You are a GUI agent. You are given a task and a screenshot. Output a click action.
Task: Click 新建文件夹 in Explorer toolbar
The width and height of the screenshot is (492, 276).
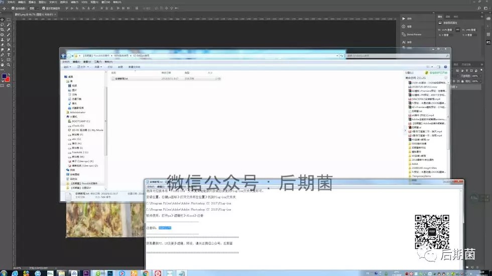pos(134,67)
